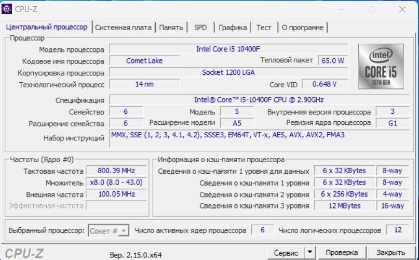
Task: Click the 6 x 256 KBytes L2 cache value
Action: coord(344,194)
